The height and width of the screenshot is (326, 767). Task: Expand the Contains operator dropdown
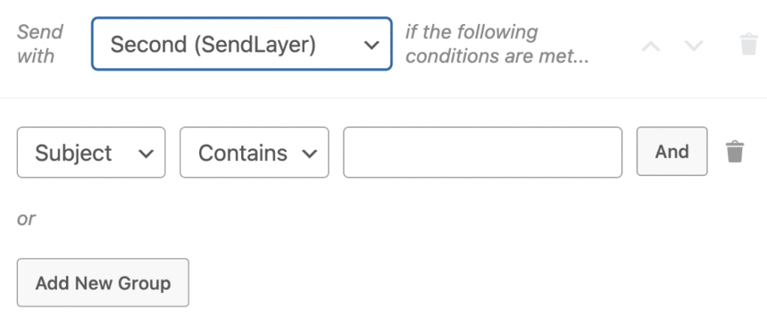pos(254,153)
